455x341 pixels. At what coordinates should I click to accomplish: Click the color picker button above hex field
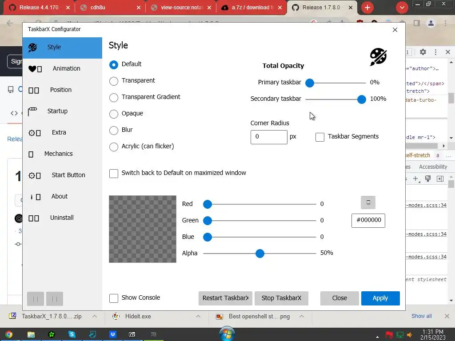pyautogui.click(x=368, y=202)
